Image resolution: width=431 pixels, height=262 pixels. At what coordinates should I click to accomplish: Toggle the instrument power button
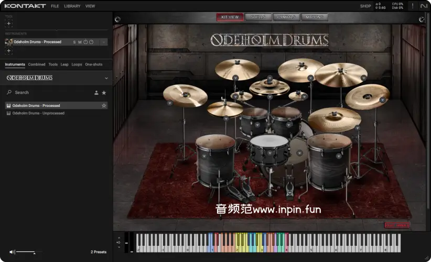click(85, 42)
